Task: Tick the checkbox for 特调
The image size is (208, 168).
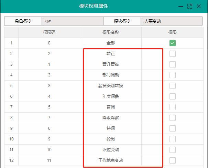Action: coord(173,128)
